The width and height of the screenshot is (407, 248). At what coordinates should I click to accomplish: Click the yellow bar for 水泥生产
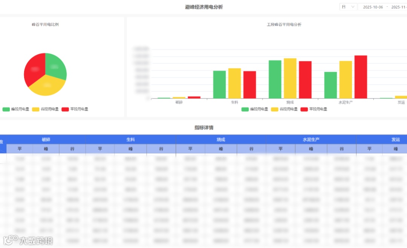coord(346,80)
